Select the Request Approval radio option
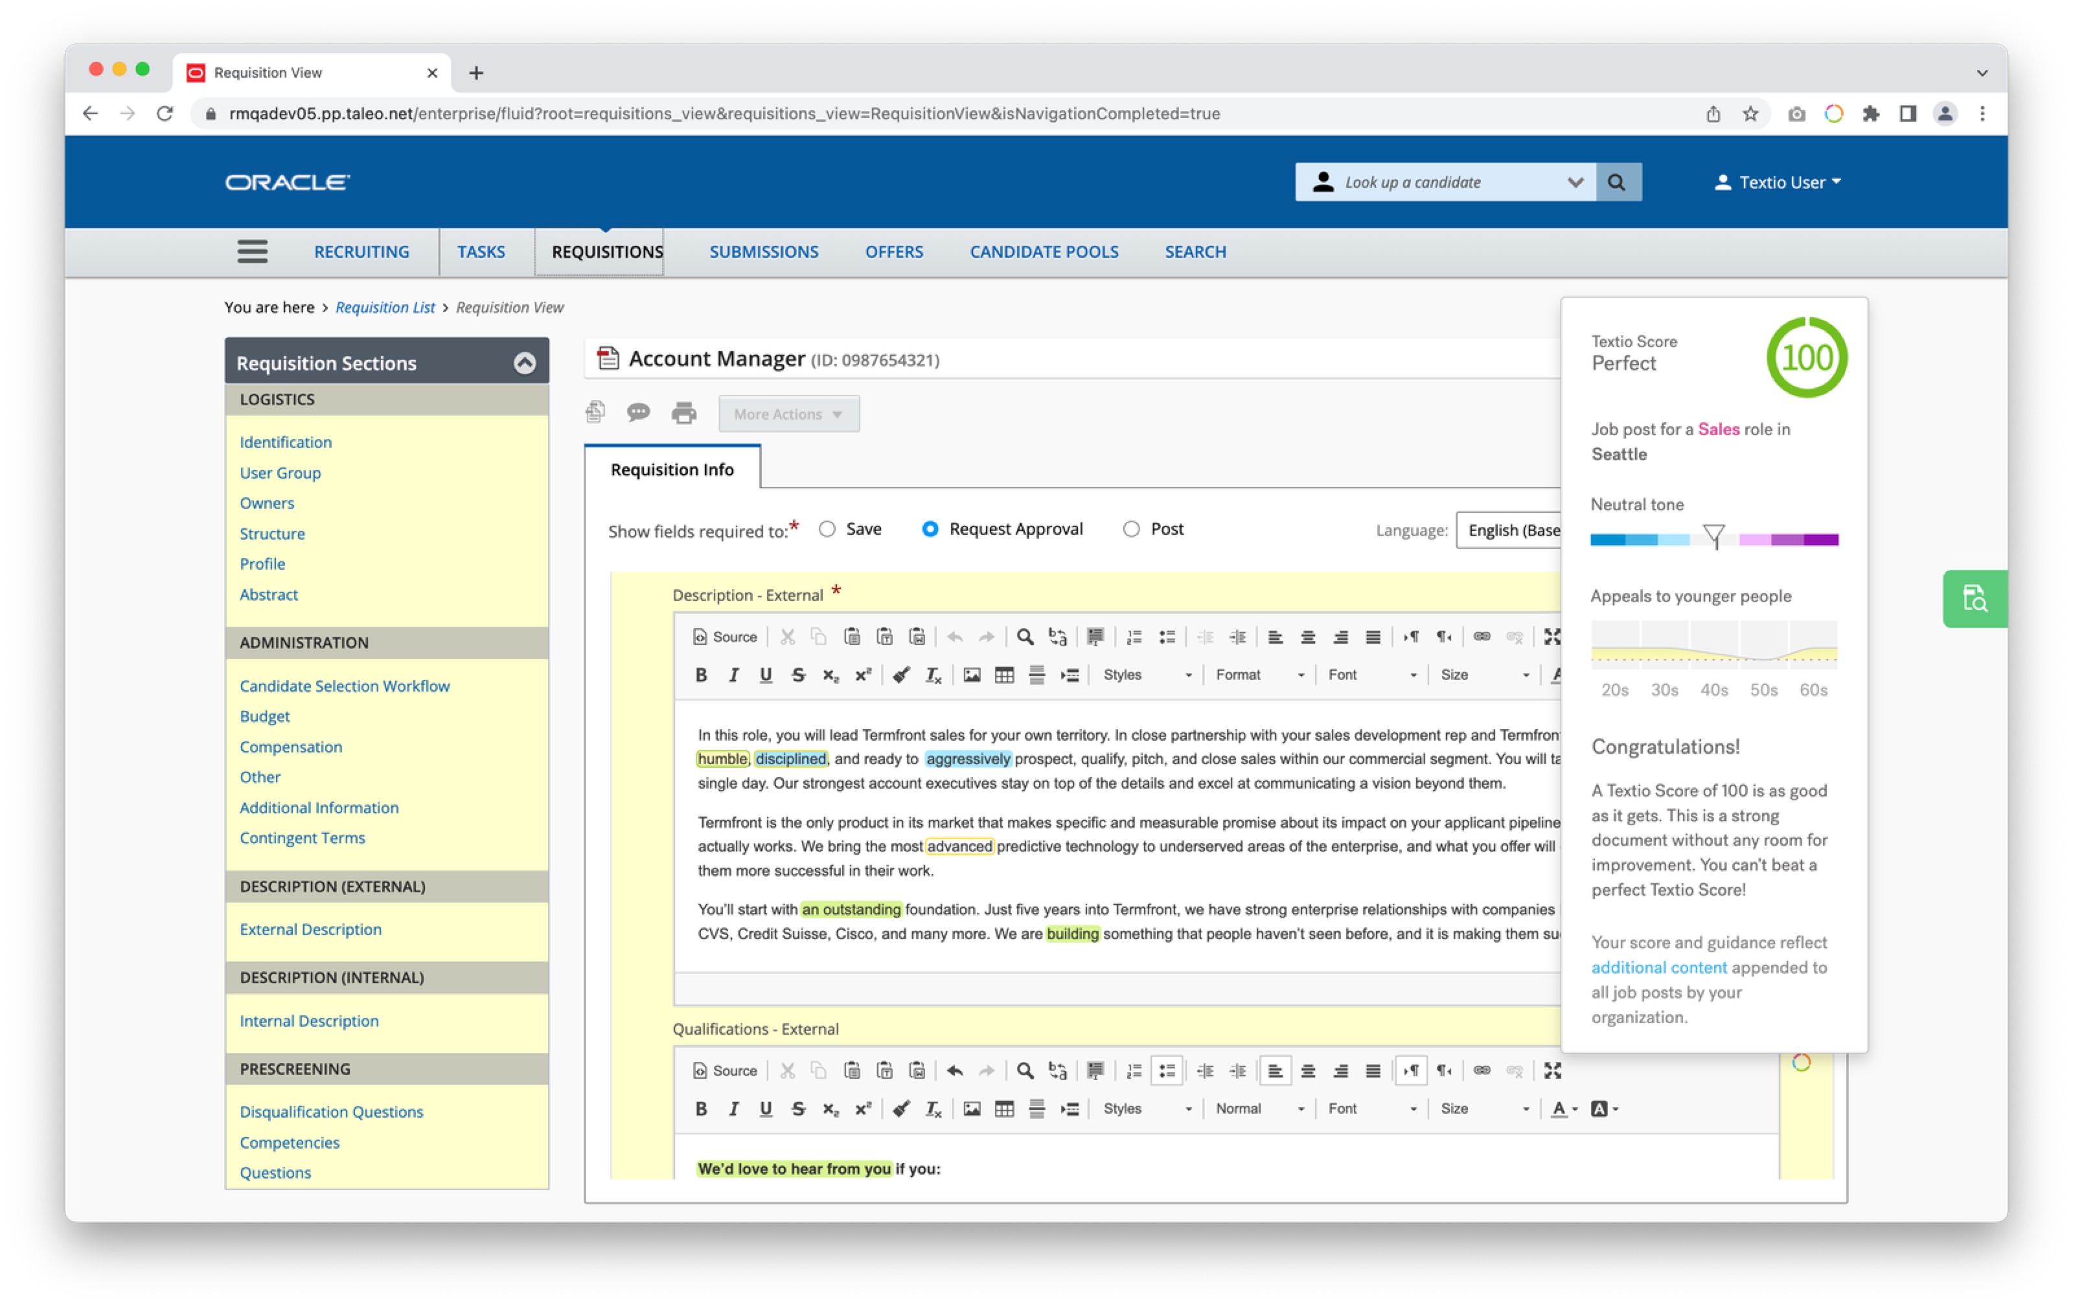Screen dimensions: 2073x1308 (x=930, y=529)
